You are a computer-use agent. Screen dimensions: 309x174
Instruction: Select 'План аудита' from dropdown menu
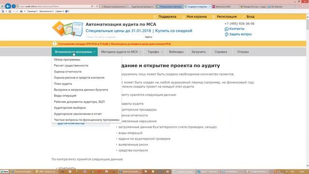pos(63,84)
